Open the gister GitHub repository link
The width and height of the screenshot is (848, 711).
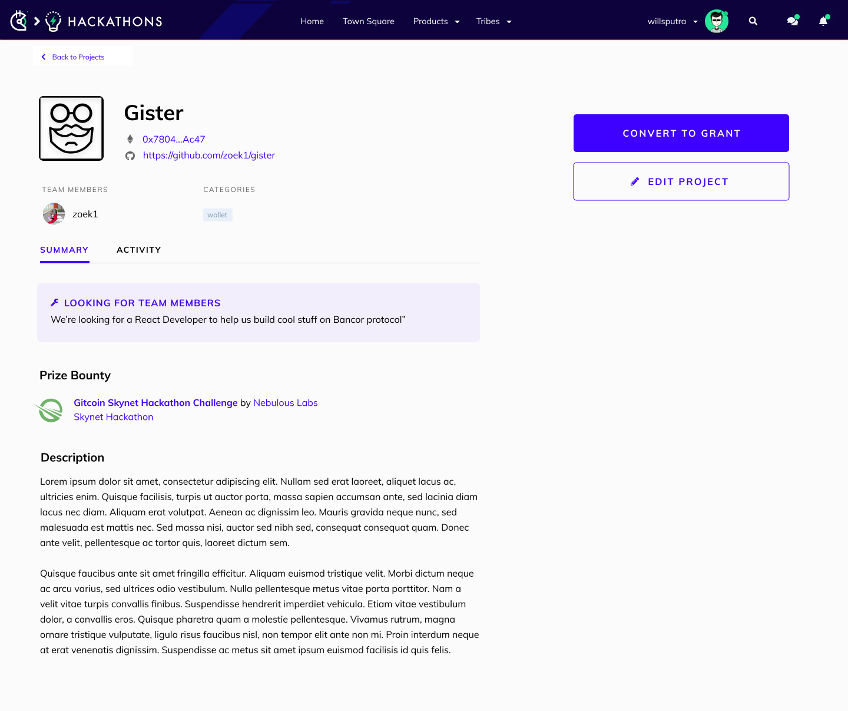pyautogui.click(x=208, y=155)
